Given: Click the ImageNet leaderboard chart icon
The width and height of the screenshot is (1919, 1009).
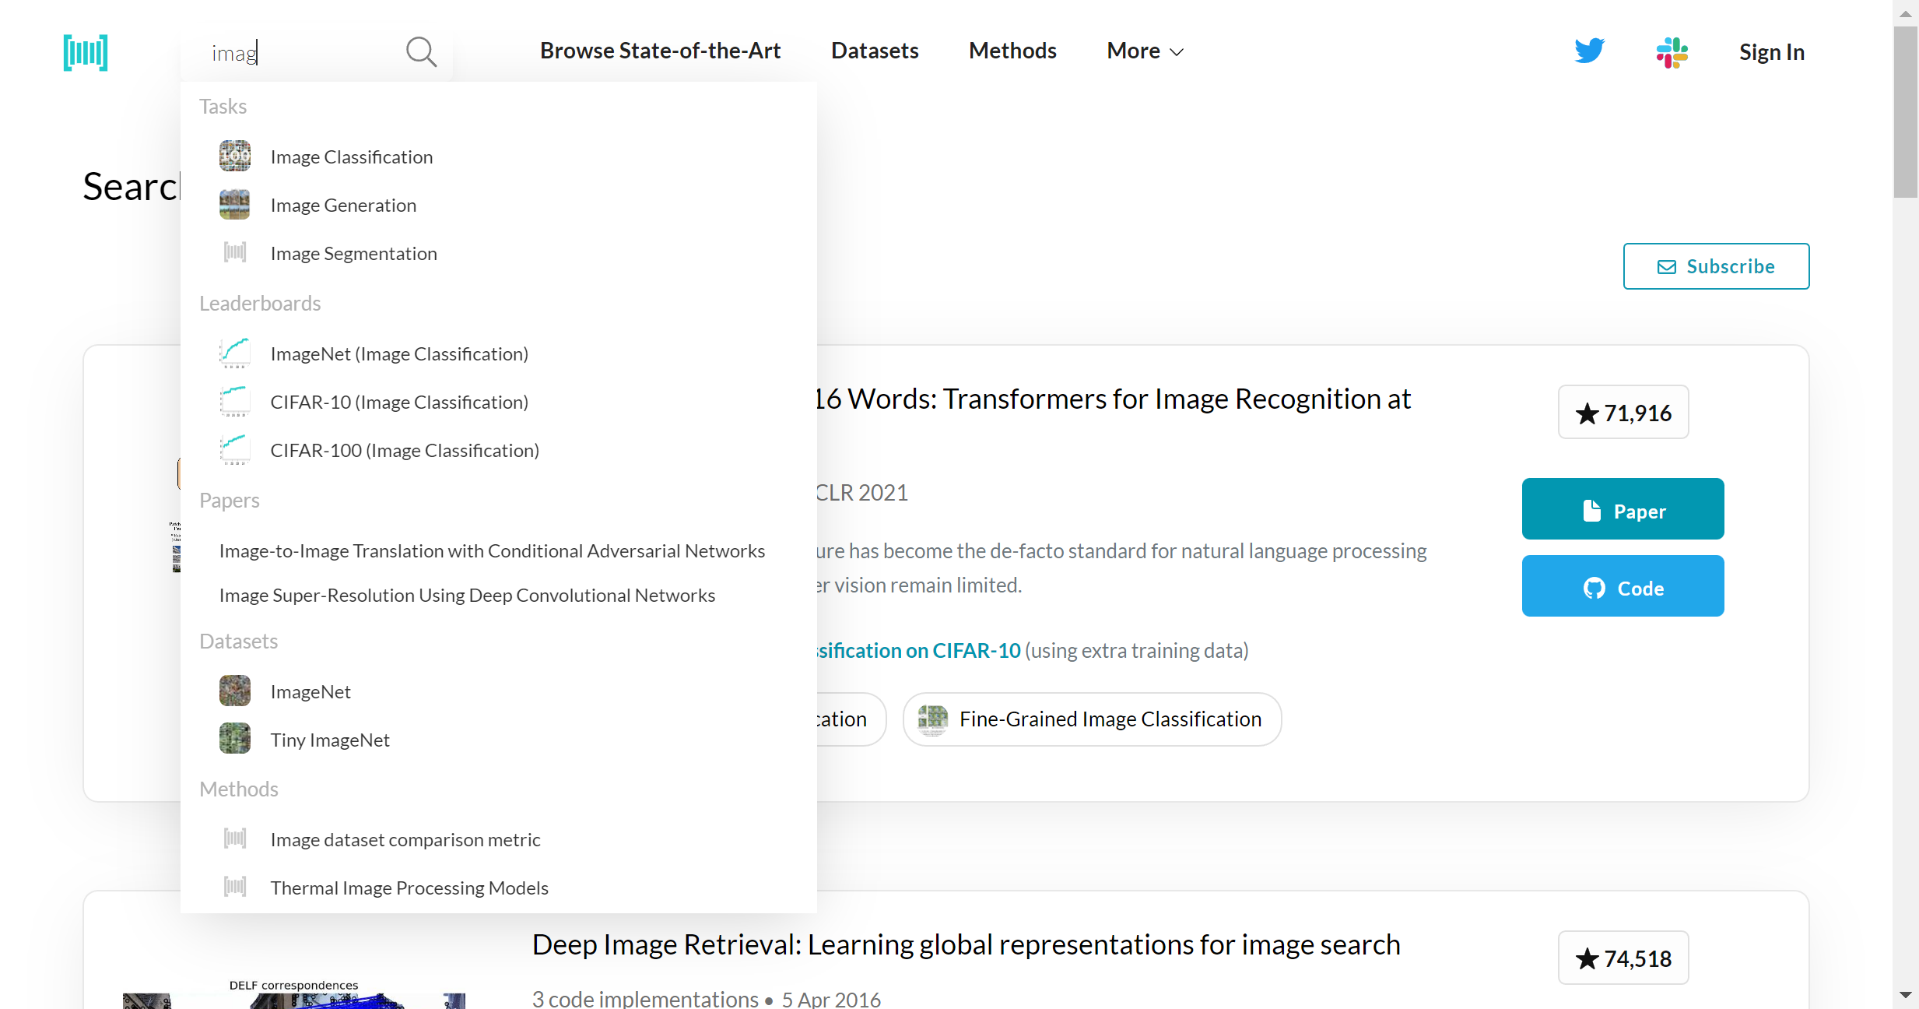Looking at the screenshot, I should point(233,353).
